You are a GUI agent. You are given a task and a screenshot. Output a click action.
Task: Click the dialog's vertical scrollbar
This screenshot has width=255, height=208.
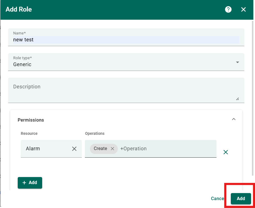(x=252, y=98)
